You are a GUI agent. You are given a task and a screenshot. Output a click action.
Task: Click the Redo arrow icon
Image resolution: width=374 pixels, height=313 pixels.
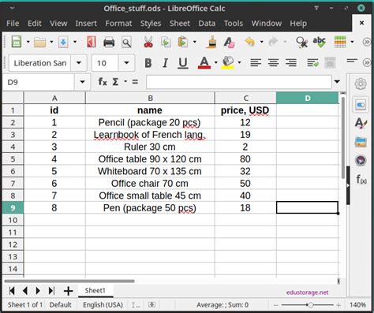click(x=273, y=42)
